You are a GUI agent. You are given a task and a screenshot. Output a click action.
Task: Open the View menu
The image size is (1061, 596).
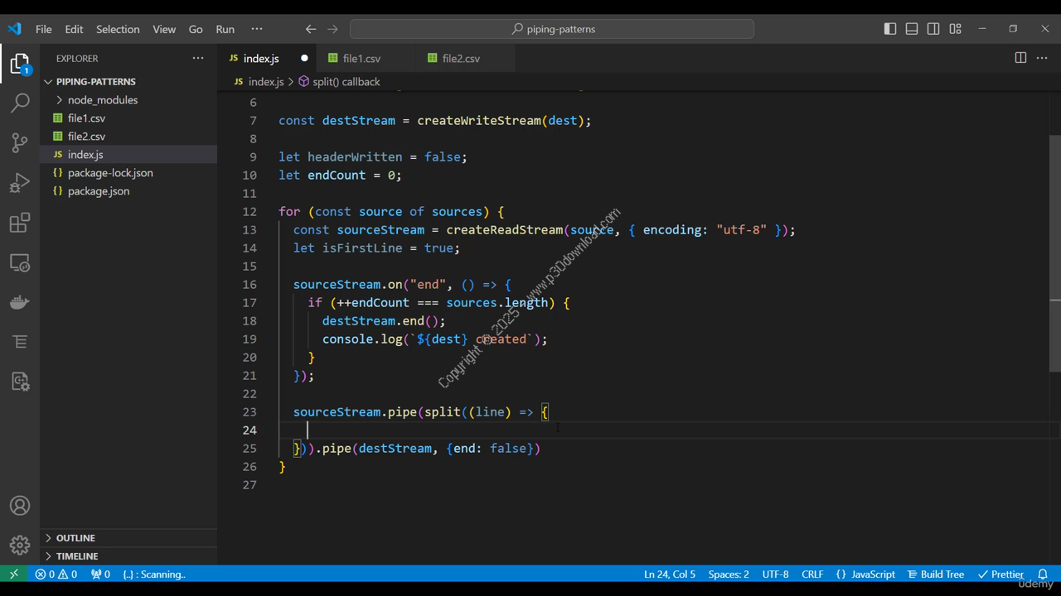164,29
